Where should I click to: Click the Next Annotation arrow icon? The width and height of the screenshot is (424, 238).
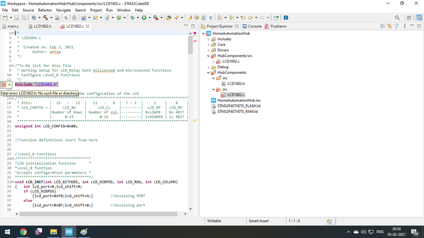[x=219, y=18]
